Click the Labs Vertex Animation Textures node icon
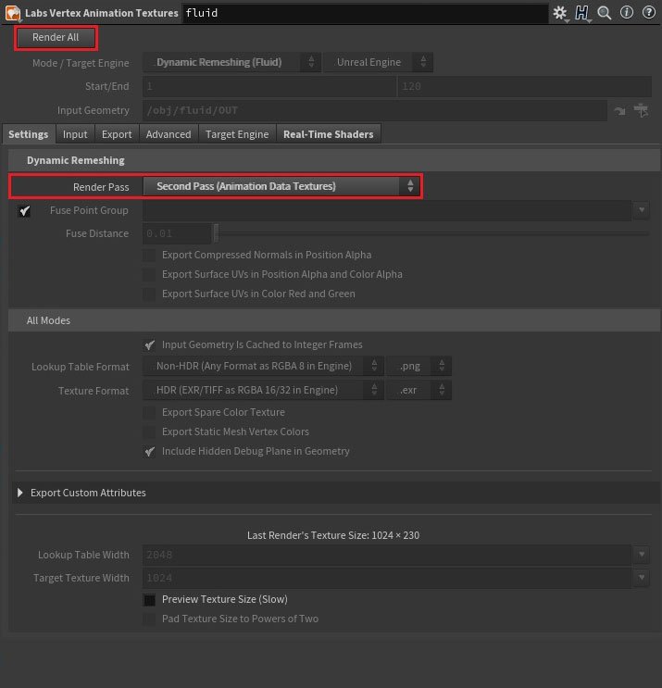Screen dimensions: 662x688 [x=13, y=13]
